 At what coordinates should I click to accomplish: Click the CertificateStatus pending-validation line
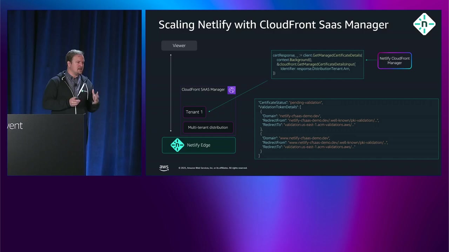click(290, 103)
